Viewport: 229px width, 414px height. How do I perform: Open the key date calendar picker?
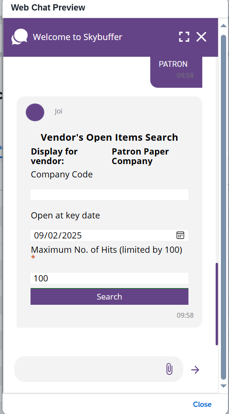(x=180, y=235)
